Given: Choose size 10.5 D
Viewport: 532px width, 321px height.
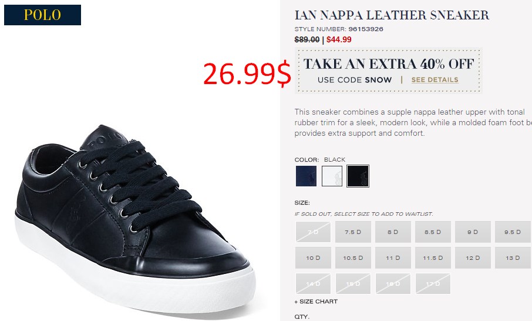Looking at the screenshot, I should coord(353,258).
